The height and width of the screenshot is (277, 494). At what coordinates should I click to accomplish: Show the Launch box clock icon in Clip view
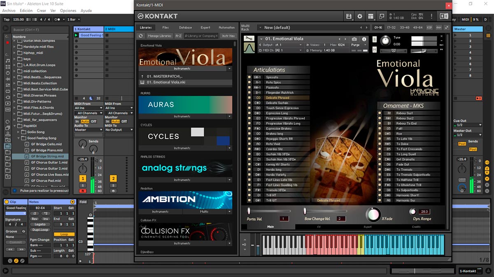click(x=10, y=261)
